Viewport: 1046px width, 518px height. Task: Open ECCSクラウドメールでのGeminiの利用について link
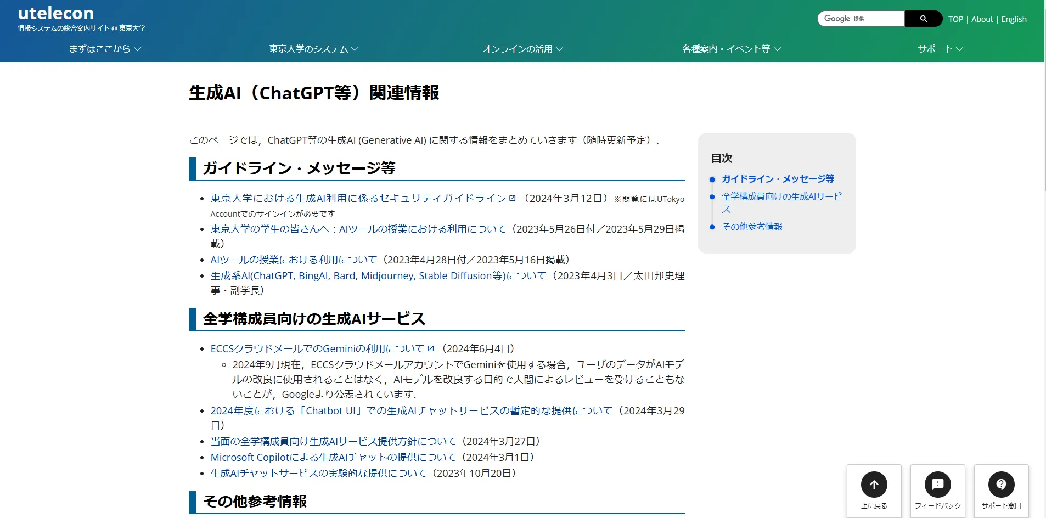317,348
